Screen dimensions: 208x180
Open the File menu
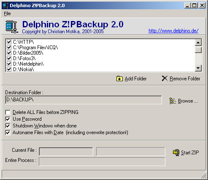pos(7,13)
